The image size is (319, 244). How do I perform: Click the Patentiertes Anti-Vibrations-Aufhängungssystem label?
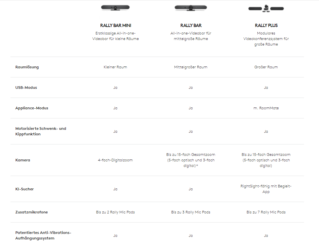click(x=43, y=236)
